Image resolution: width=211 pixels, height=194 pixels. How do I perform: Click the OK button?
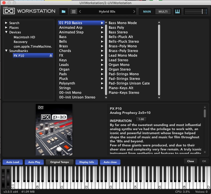tap(204, 161)
